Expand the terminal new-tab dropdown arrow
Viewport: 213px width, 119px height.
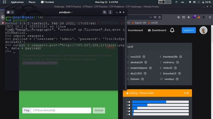pyautogui.click(x=12, y=12)
